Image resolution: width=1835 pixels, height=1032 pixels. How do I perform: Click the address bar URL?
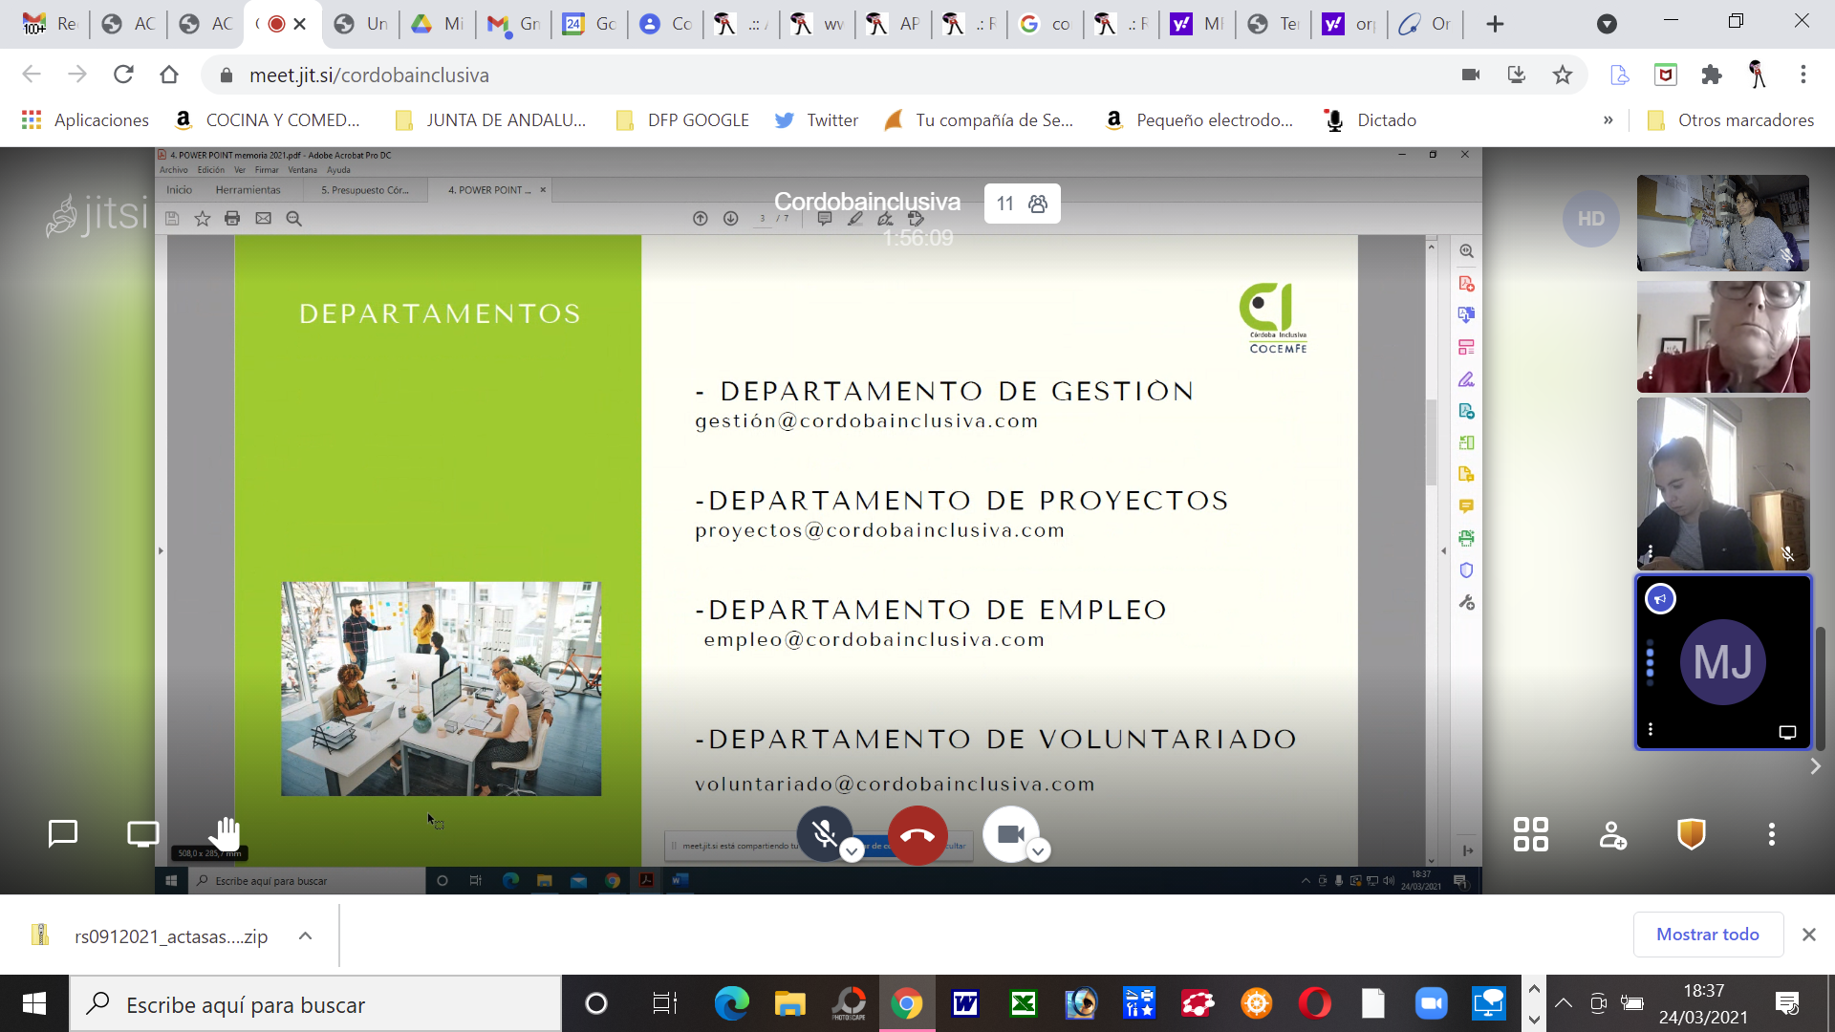click(x=369, y=75)
